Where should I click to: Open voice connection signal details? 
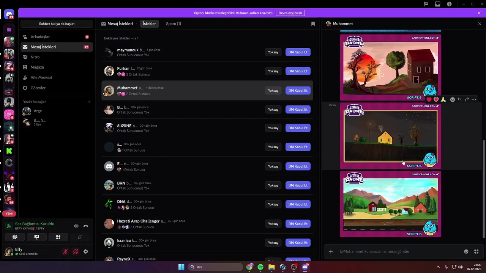click(9, 226)
